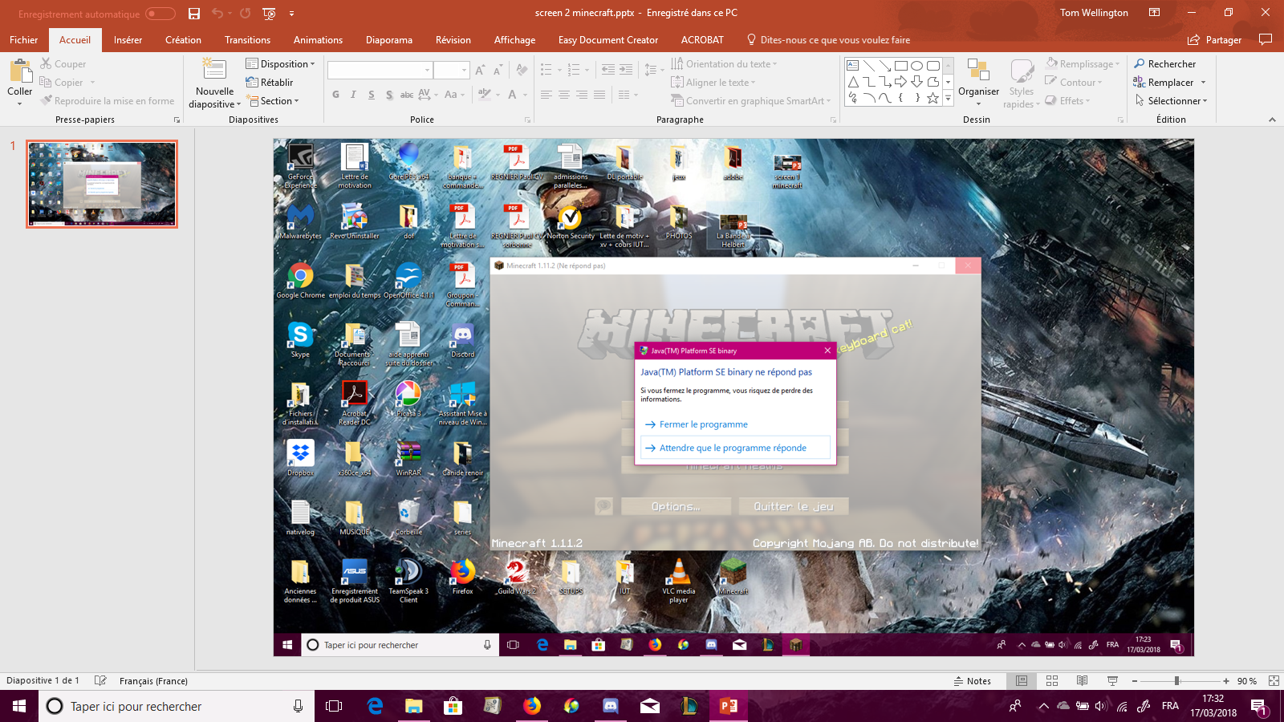Fit the slide to the current window
This screenshot has width=1284, height=722.
point(1274,681)
